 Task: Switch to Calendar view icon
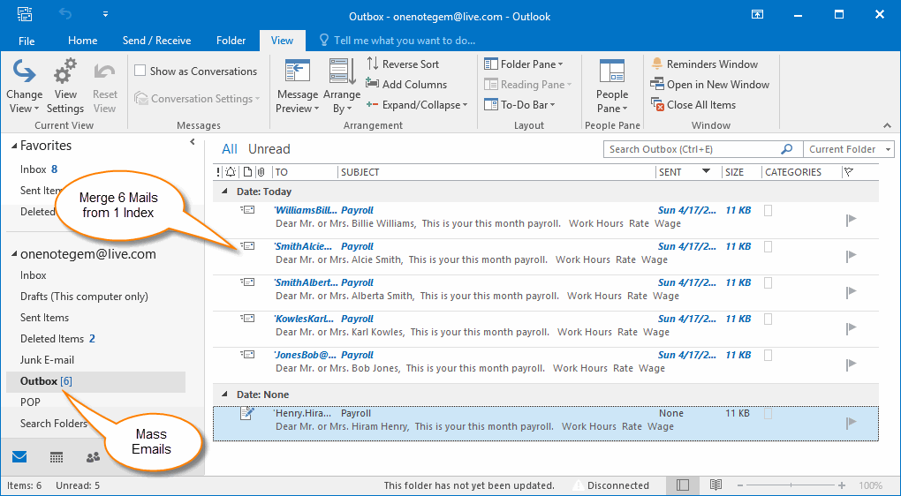[57, 457]
